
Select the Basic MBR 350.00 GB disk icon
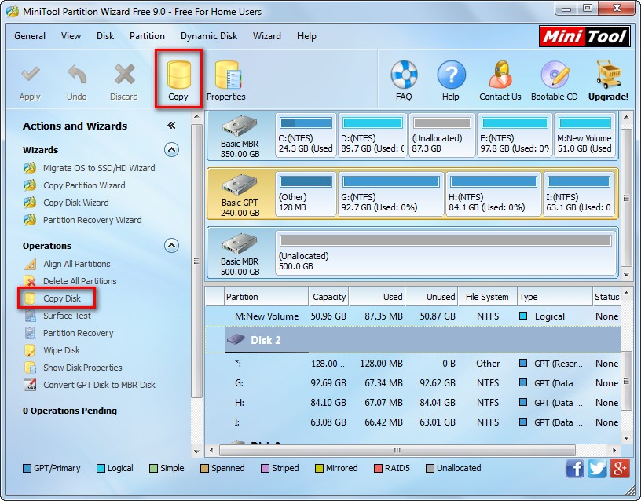point(240,126)
